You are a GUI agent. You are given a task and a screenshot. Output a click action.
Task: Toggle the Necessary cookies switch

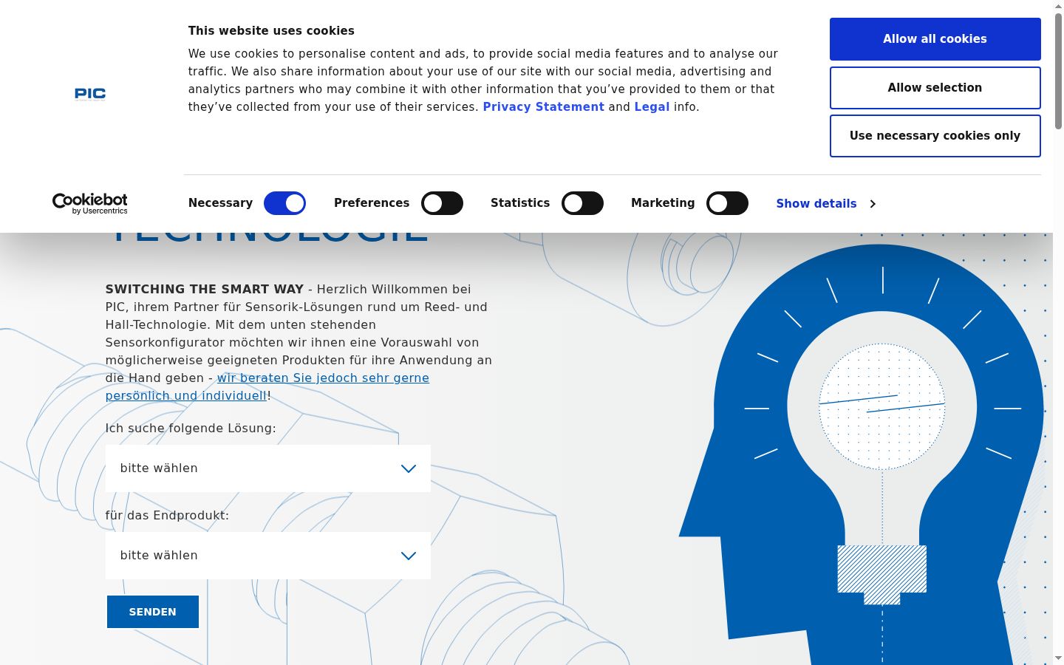284,203
